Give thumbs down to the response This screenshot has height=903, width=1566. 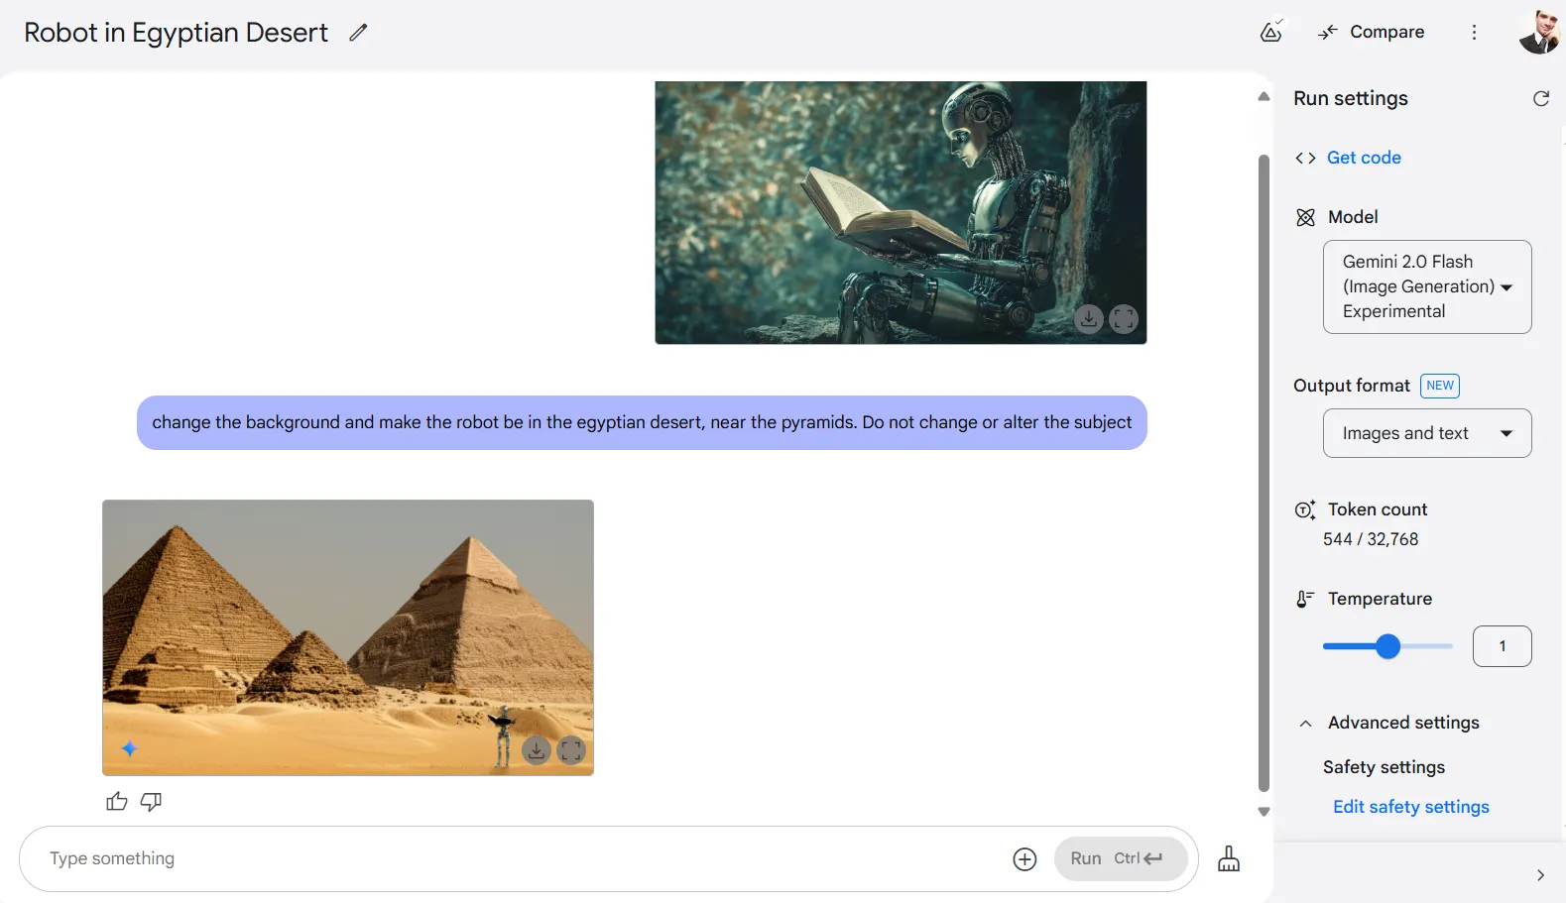click(x=151, y=801)
